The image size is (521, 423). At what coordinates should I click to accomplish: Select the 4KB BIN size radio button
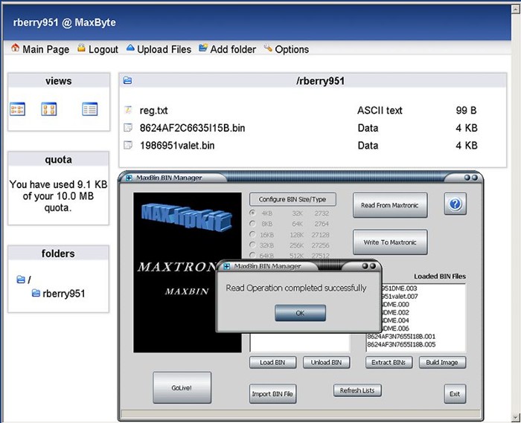tap(253, 213)
